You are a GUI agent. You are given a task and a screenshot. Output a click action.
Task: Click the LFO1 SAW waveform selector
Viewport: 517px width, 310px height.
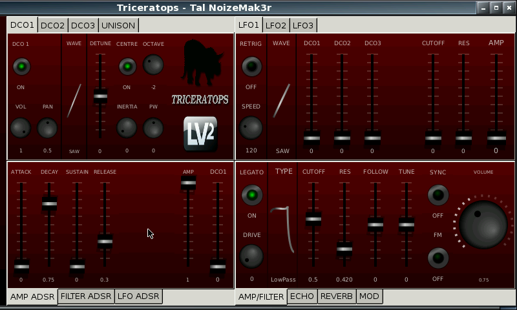[x=282, y=101]
